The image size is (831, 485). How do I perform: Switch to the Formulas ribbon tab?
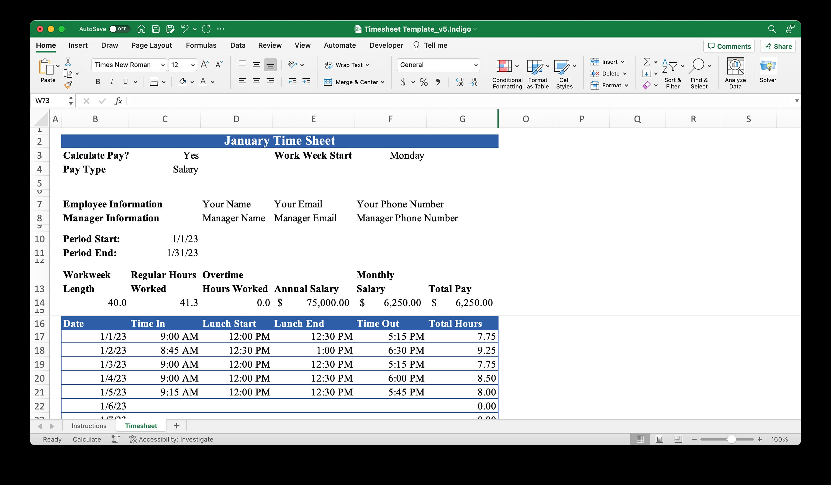[x=201, y=45]
